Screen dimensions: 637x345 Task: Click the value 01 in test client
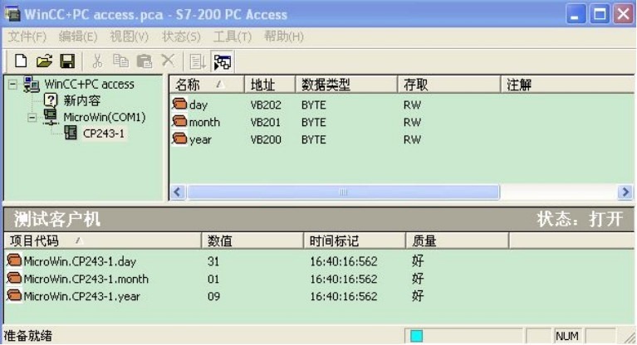click(213, 279)
